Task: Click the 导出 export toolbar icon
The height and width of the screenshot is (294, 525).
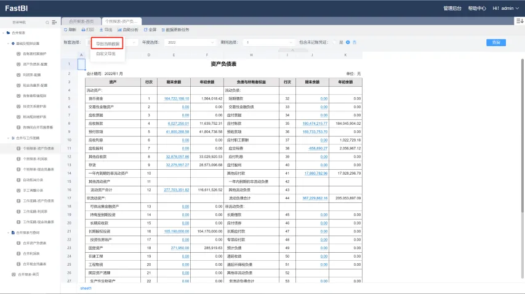Action: pos(102,30)
